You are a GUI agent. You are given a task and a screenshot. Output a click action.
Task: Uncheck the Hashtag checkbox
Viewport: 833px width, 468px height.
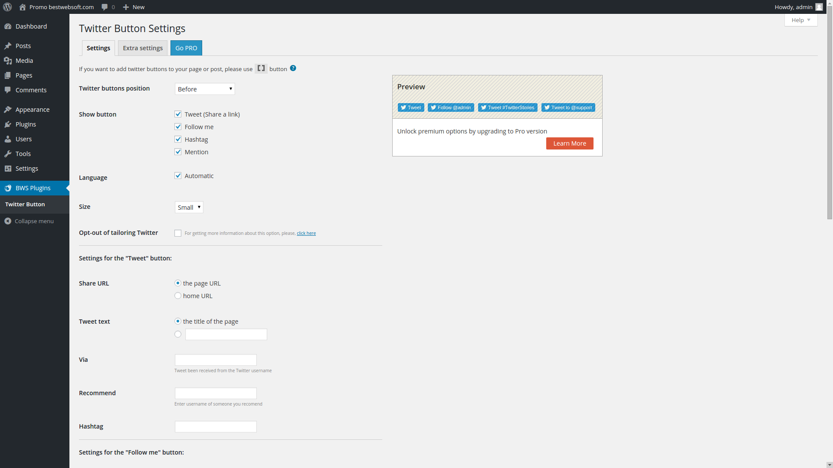tap(178, 139)
